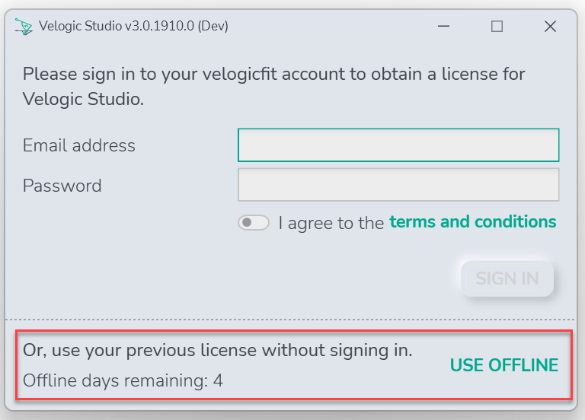Enable the terms and conditions agreement toggle
585x420 pixels.
254,222
